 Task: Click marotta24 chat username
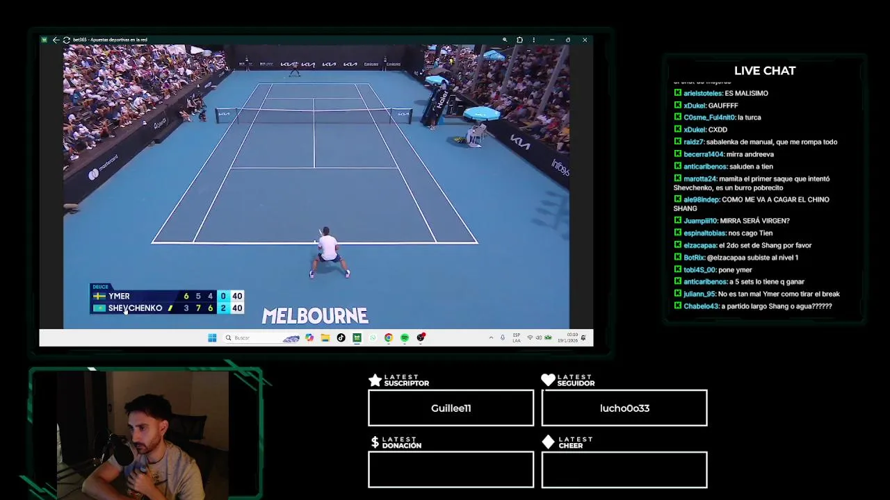[700, 178]
